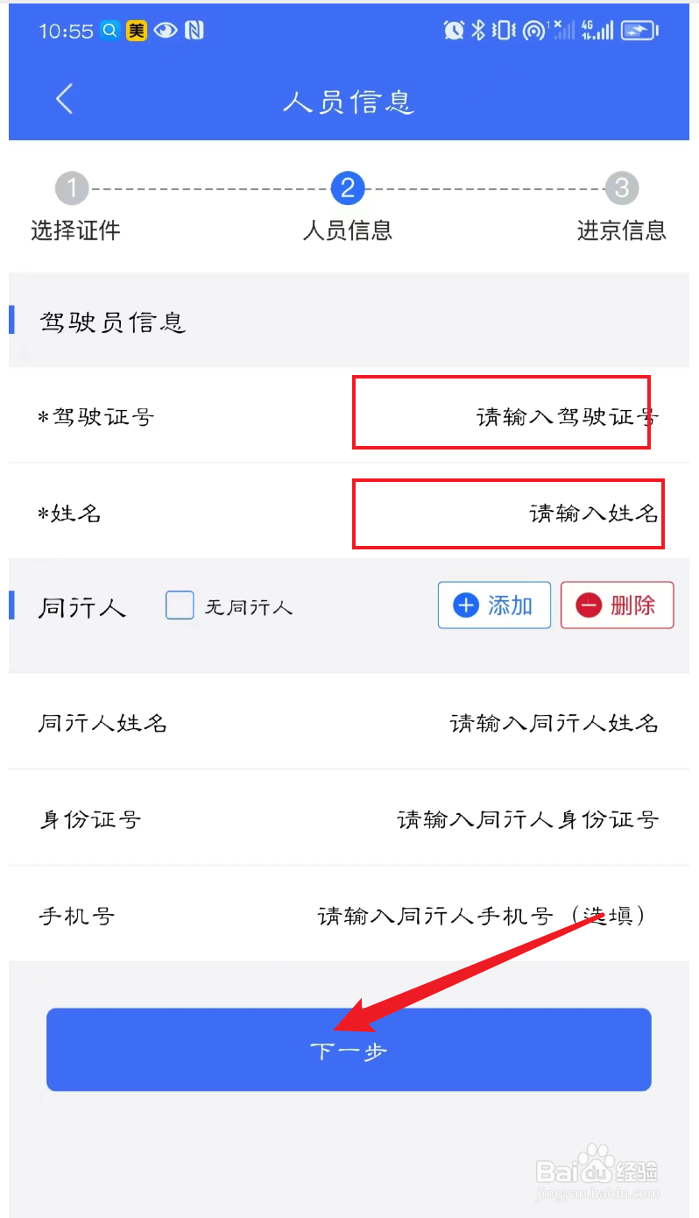Image resolution: width=699 pixels, height=1218 pixels.
Task: Focus the driver 姓名 input field
Action: pyautogui.click(x=508, y=513)
